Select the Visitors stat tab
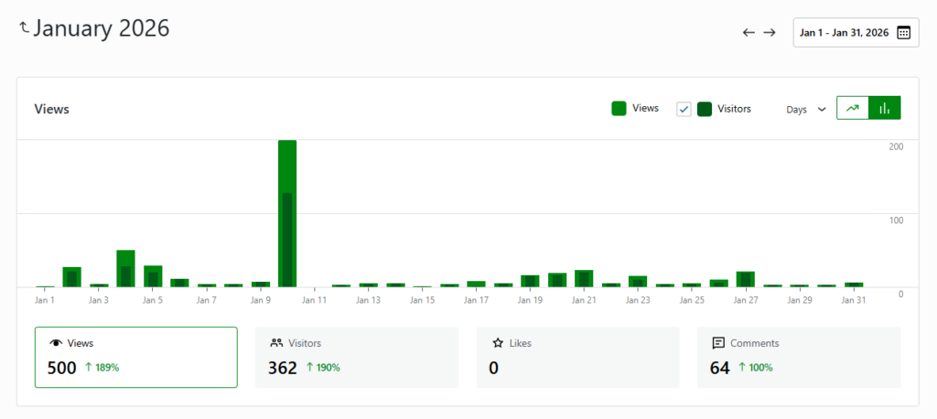The width and height of the screenshot is (937, 419). (356, 357)
